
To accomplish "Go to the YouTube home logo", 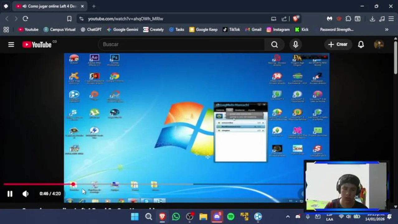I will point(37,44).
